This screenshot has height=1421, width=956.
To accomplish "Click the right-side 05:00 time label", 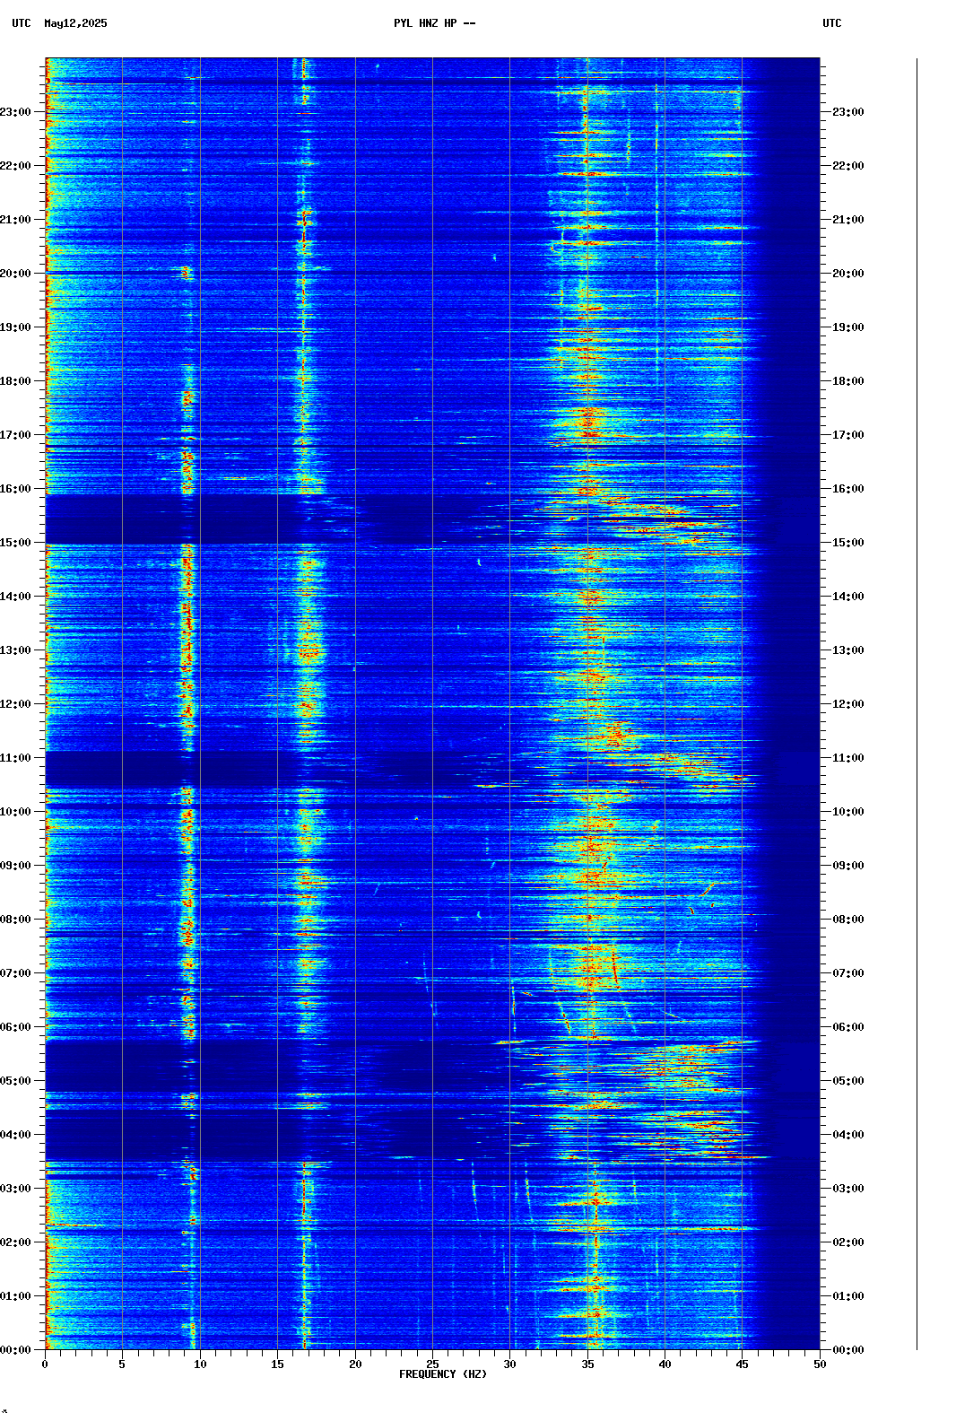I will 848,1081.
